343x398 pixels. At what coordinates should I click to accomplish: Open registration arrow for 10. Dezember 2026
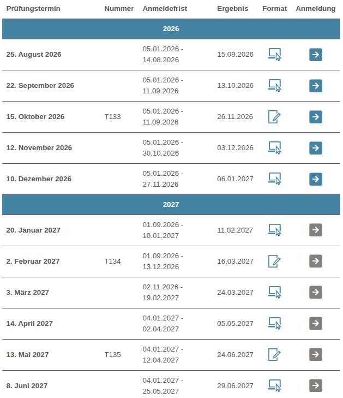(315, 179)
